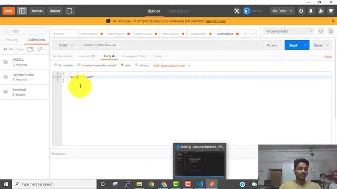
Task: Click OKSELL collection folder icon
Action: (x=6, y=62)
